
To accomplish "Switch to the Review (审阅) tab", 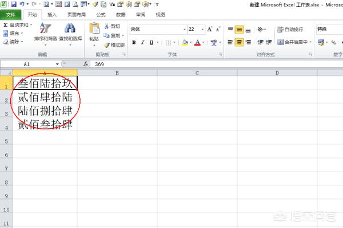I will pos(141,15).
